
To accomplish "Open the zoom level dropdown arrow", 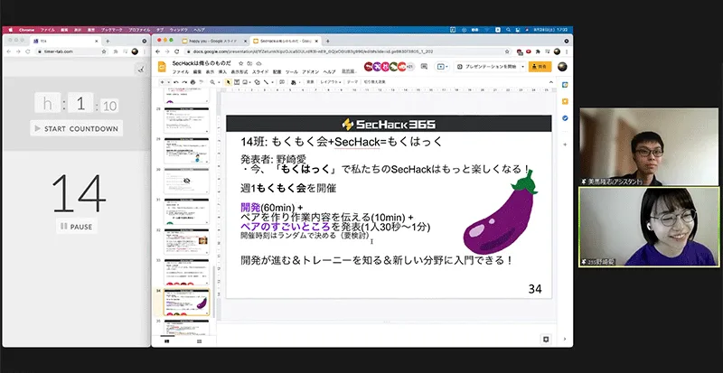I will 219,82.
